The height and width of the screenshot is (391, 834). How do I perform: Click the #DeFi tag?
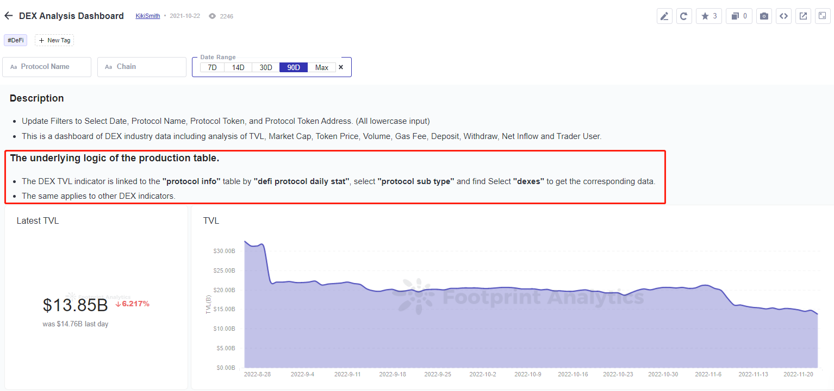[x=16, y=40]
